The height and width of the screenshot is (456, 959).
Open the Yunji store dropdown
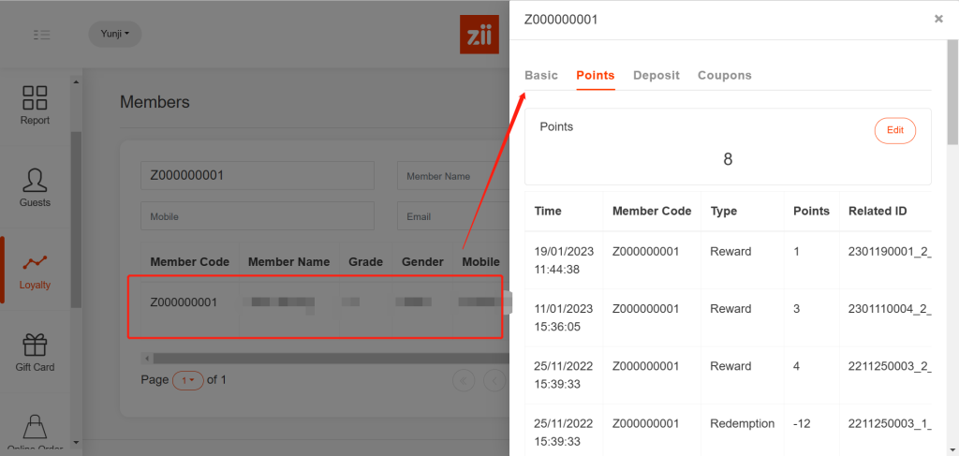point(114,35)
